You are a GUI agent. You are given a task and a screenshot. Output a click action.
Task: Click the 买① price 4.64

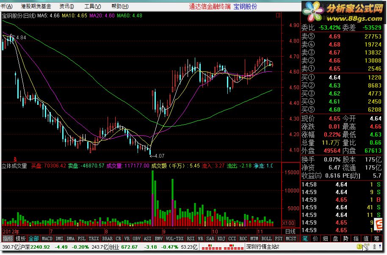(x=334, y=77)
